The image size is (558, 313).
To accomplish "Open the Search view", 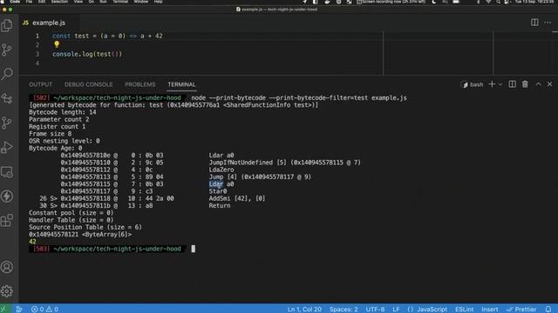I will tap(7, 74).
